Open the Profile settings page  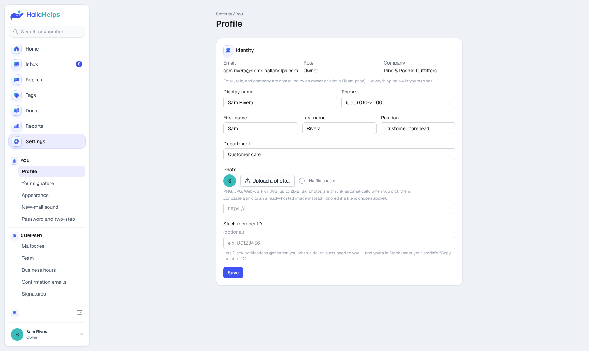coord(52,171)
